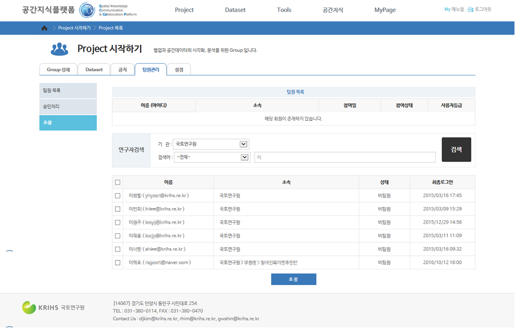Screen dimensions: 516x329
Task: Click the globe logo in the header
Action: pyautogui.click(x=87, y=10)
